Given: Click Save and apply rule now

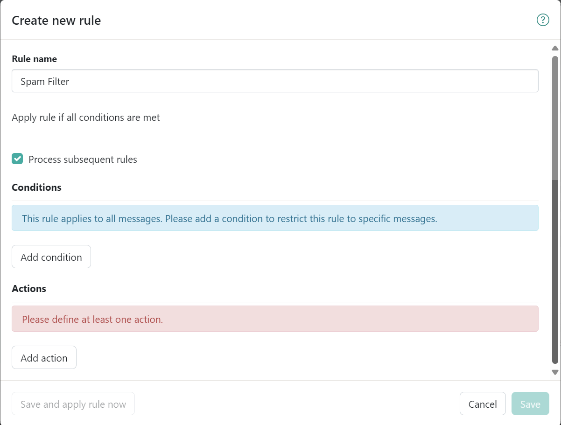Looking at the screenshot, I should [x=73, y=404].
